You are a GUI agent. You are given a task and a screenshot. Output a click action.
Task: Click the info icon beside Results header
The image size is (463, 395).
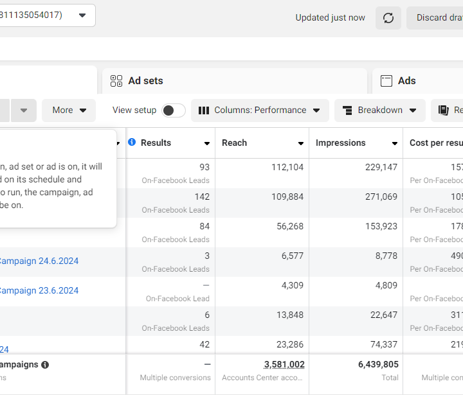(132, 142)
